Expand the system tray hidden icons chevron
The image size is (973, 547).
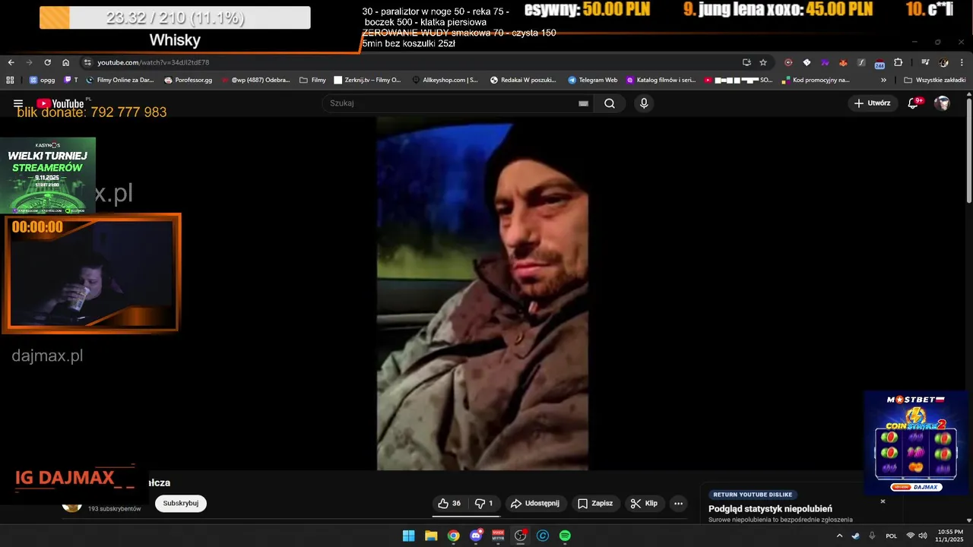pos(839,536)
